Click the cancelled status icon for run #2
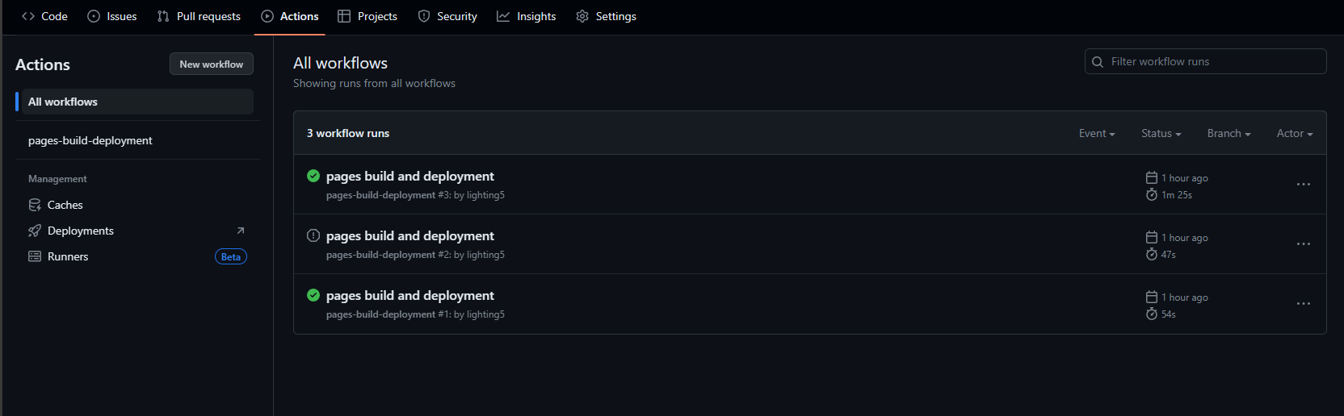Viewport: 1344px width, 416px height. [313, 235]
